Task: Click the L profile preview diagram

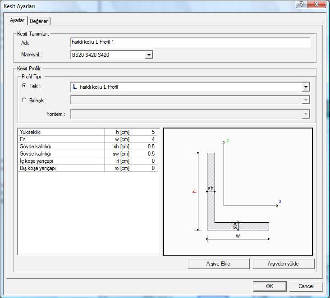Action: 238,192
